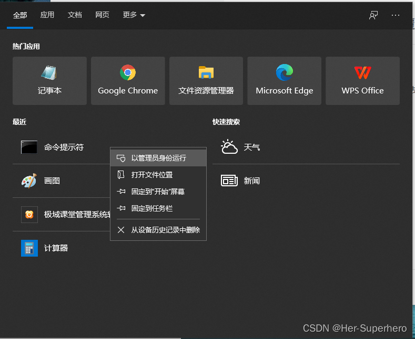Viewport: 415px width, 339px height.
Task: Click the shield icon for run as administrator
Action: tap(121, 158)
